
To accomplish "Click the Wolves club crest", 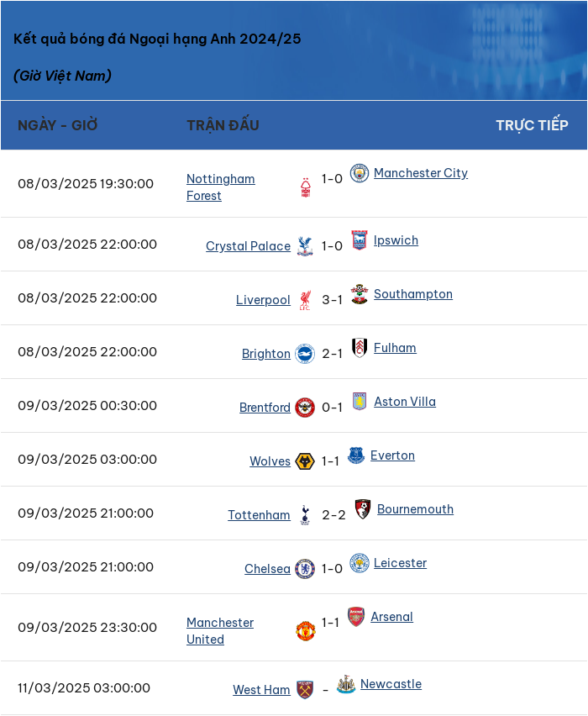I will coord(305,461).
